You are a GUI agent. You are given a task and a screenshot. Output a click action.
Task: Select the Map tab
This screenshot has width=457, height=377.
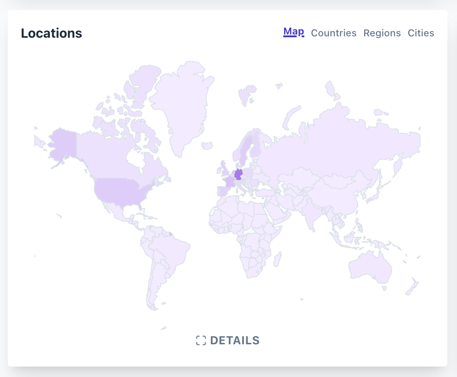pos(293,32)
